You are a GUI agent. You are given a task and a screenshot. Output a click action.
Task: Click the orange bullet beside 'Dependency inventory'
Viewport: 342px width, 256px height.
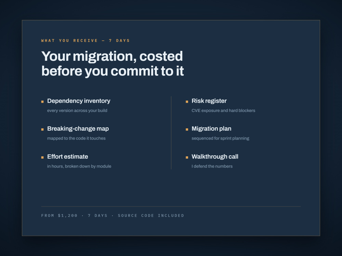[42, 102]
